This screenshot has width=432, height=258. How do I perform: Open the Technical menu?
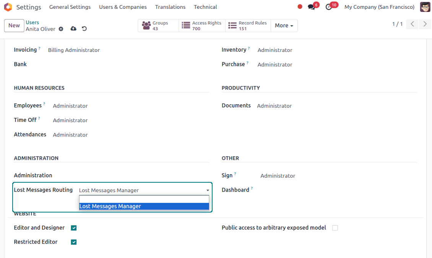pyautogui.click(x=205, y=7)
